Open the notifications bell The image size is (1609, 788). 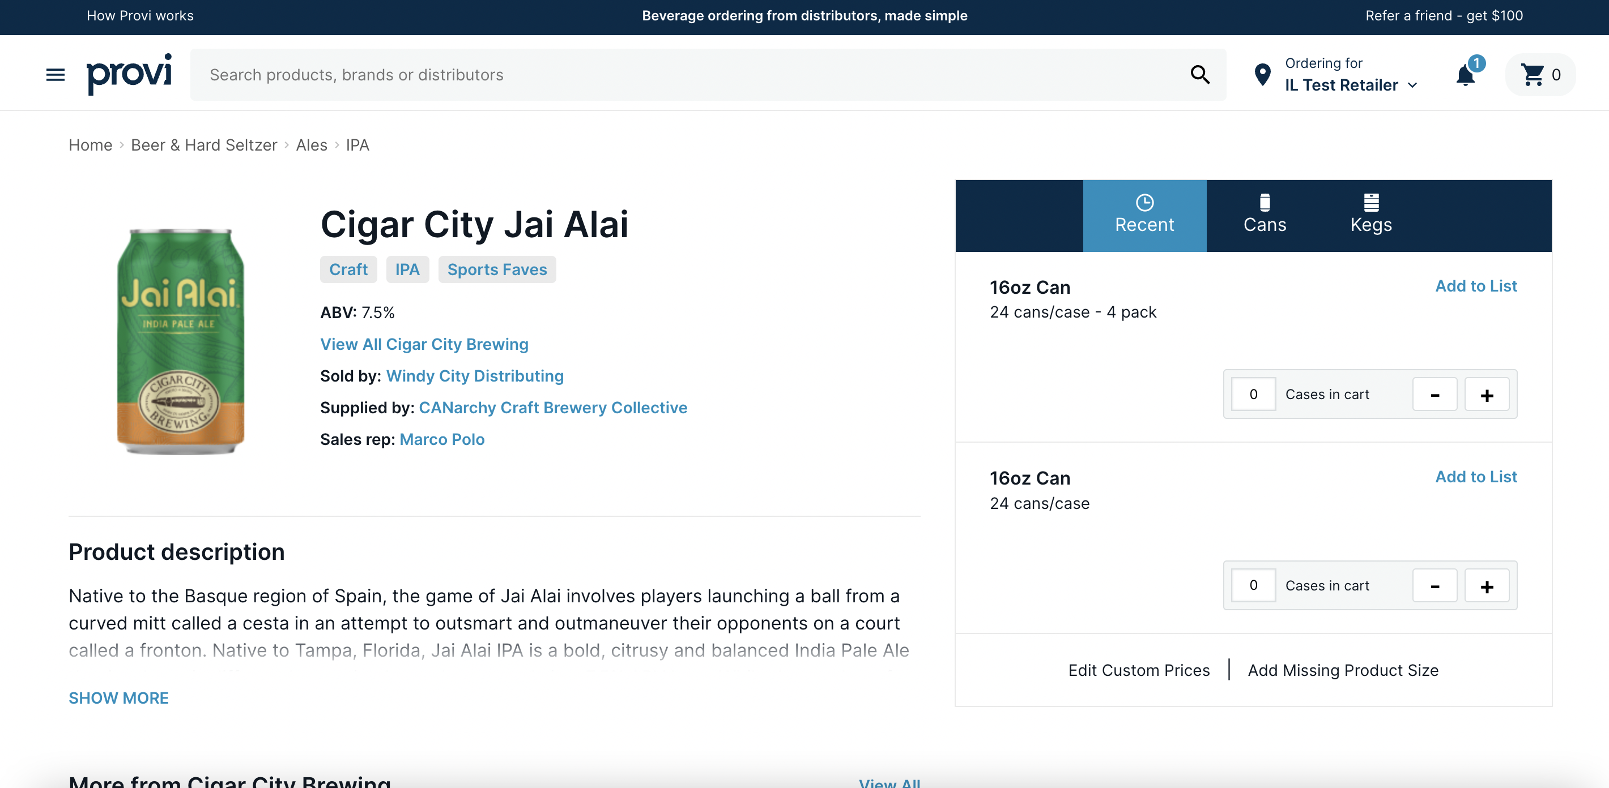(1465, 75)
